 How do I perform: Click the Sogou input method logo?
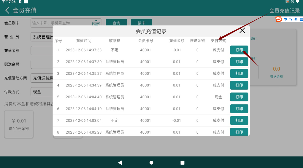tap(279, 19)
